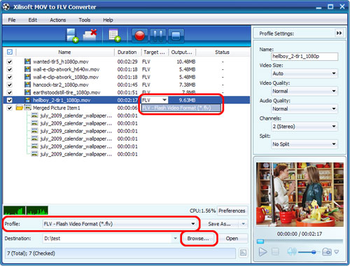Play the preview video

pos(263,252)
